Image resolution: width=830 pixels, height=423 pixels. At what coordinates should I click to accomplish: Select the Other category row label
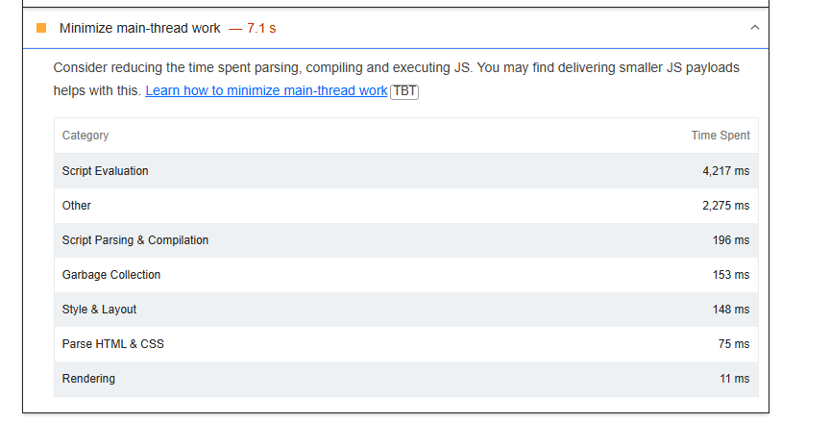(x=77, y=206)
